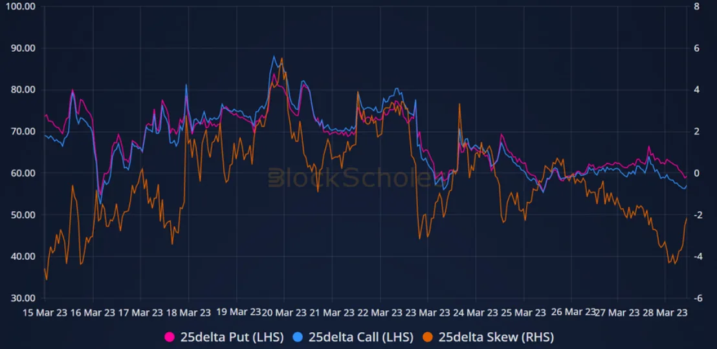Click the -4 right axis value
The height and width of the screenshot is (349, 717).
698,257
